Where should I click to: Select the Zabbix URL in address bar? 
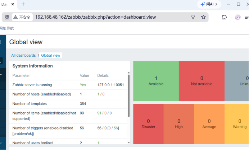[96, 17]
